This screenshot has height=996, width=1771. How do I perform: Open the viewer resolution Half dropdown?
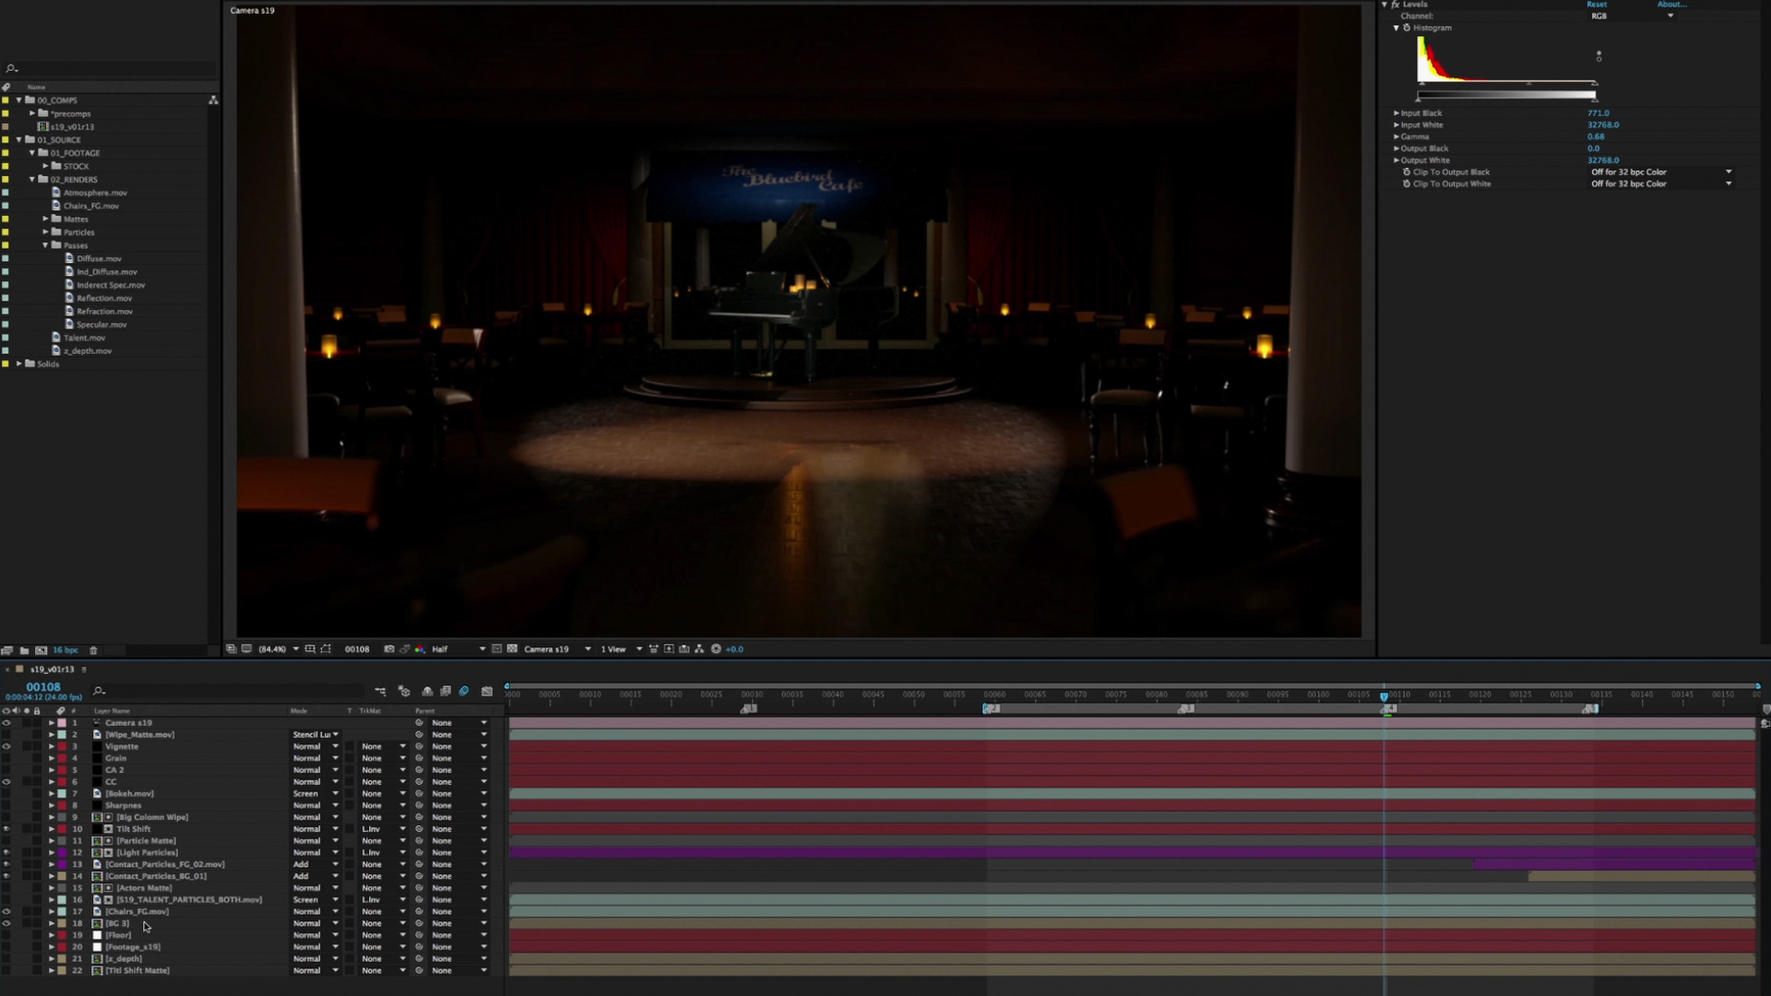click(458, 649)
